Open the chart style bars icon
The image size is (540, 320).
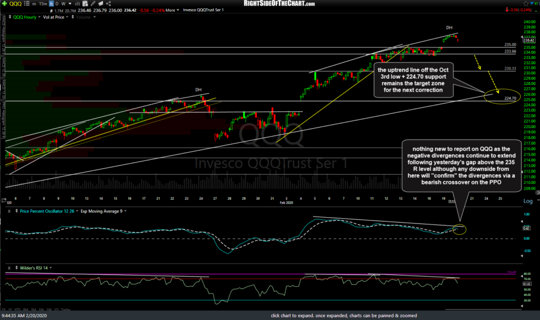pyautogui.click(x=77, y=3)
